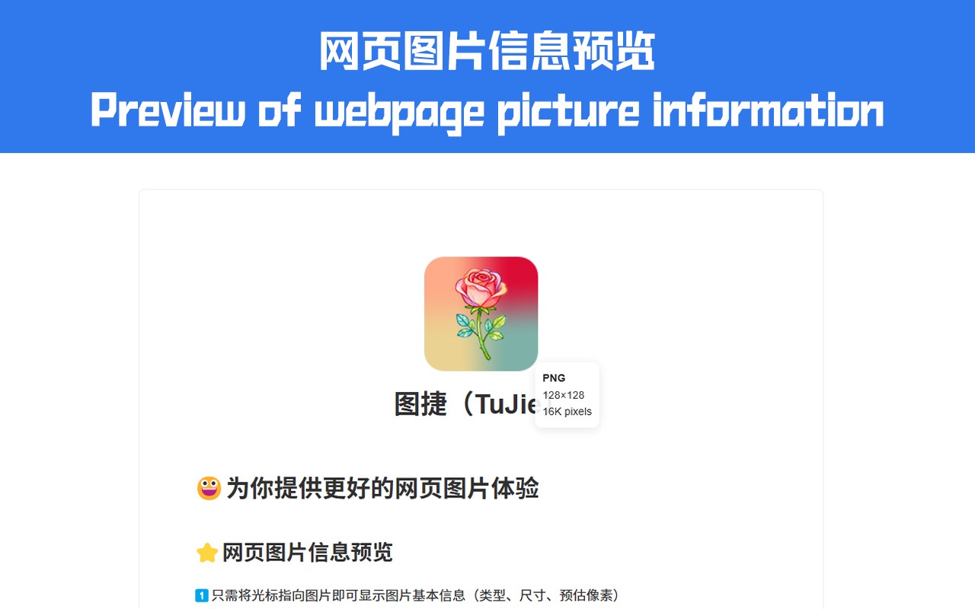Click the 128×128 dimension text
This screenshot has height=609, width=975.
(x=564, y=395)
